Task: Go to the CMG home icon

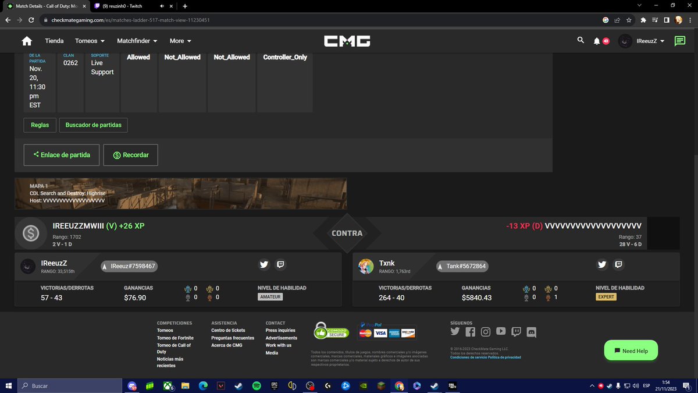Action: tap(26, 41)
